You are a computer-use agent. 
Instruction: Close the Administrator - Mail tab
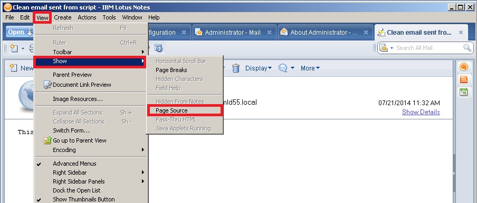click(x=269, y=33)
